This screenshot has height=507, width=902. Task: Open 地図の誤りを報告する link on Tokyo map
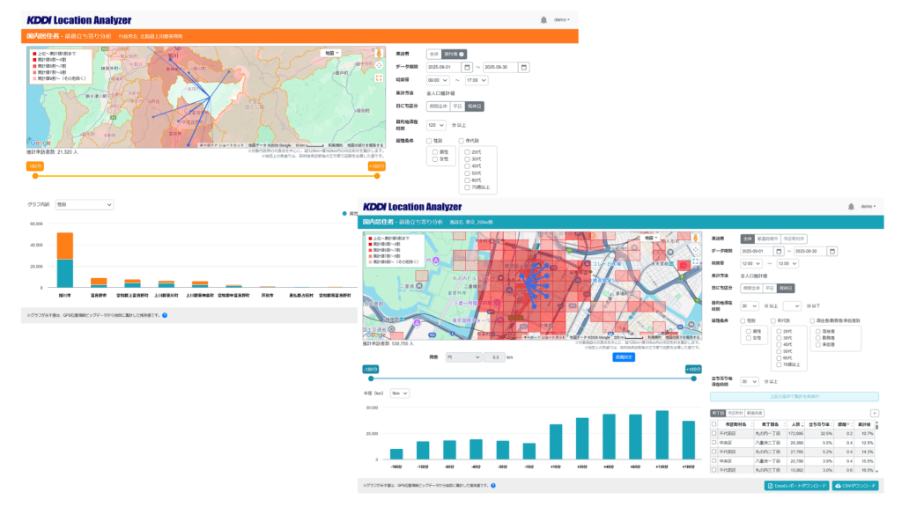pos(683,337)
